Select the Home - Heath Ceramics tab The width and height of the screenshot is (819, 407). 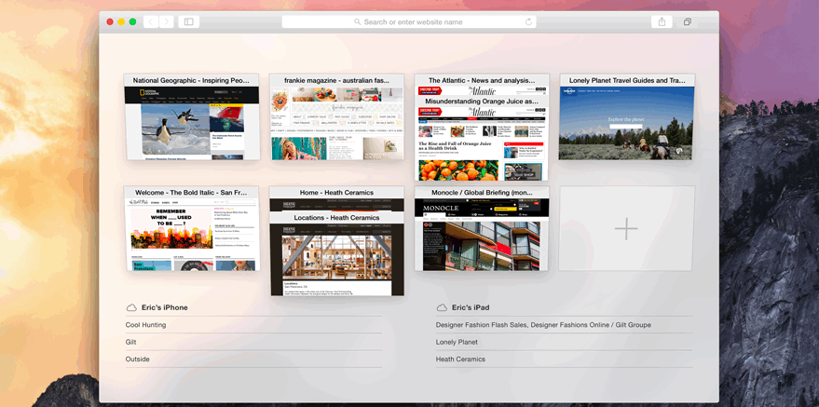click(337, 193)
